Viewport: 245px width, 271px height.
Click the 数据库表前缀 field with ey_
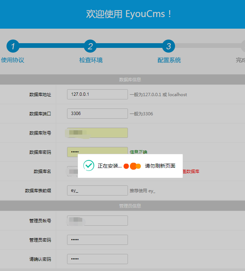[x=97, y=190]
